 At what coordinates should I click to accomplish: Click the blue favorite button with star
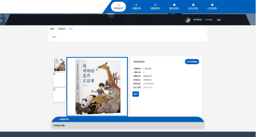tap(192, 62)
